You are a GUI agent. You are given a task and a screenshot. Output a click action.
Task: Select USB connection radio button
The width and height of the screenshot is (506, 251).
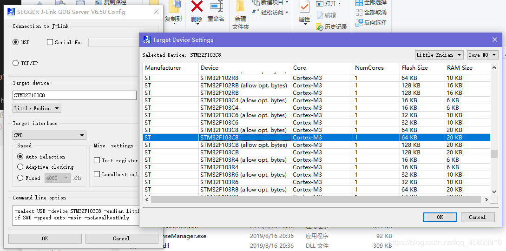(15, 42)
